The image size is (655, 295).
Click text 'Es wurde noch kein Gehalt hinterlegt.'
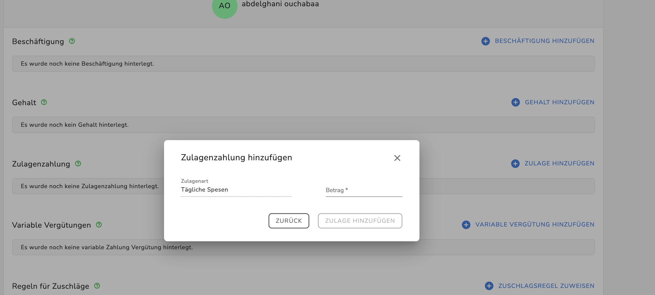(75, 125)
